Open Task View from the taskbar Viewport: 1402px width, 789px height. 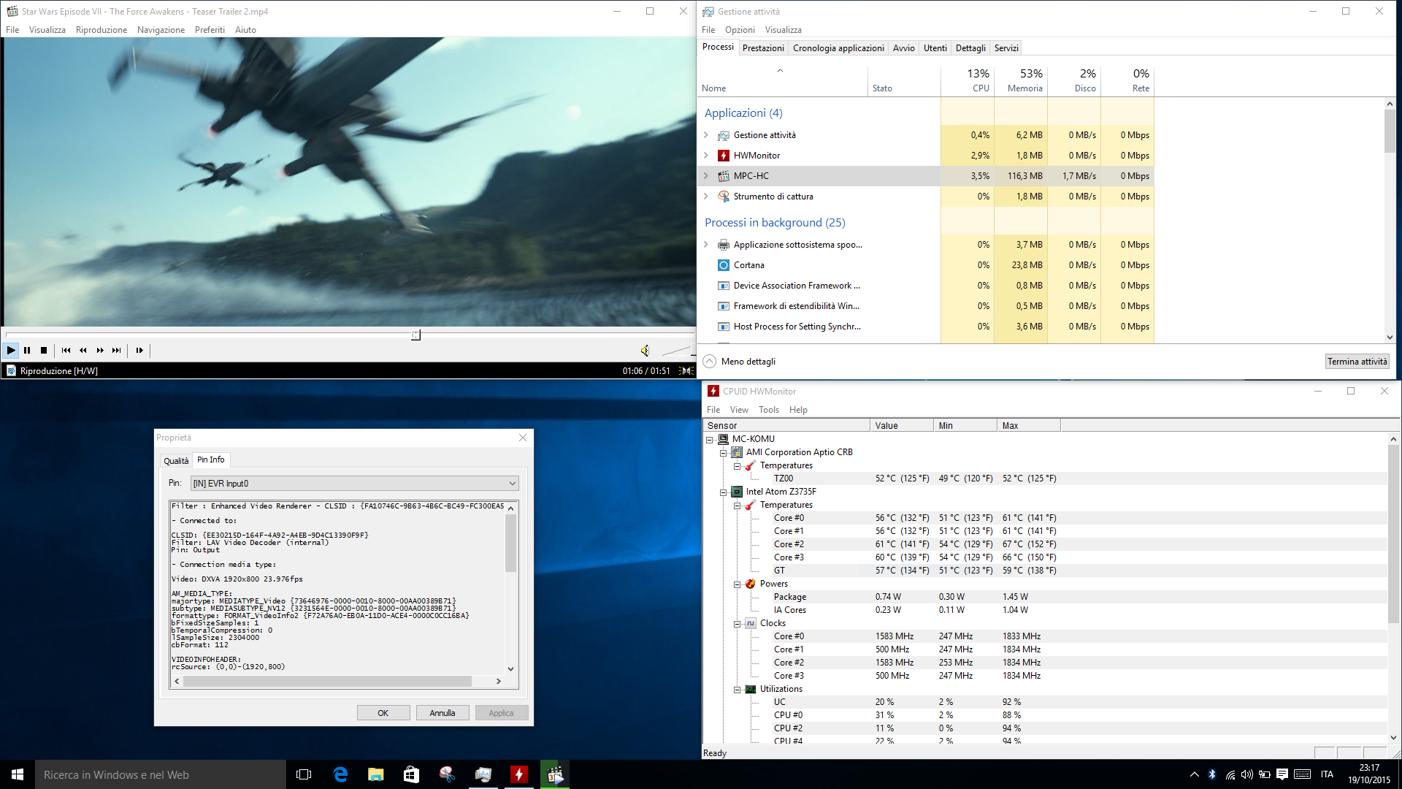(x=304, y=774)
